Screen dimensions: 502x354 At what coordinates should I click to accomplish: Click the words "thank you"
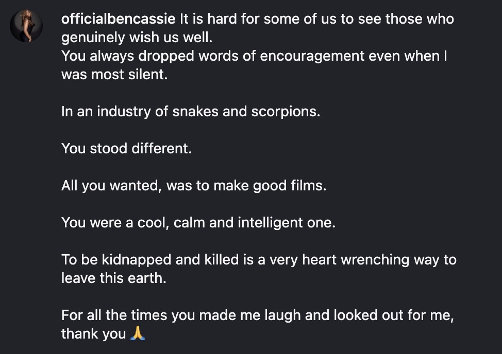(x=93, y=333)
